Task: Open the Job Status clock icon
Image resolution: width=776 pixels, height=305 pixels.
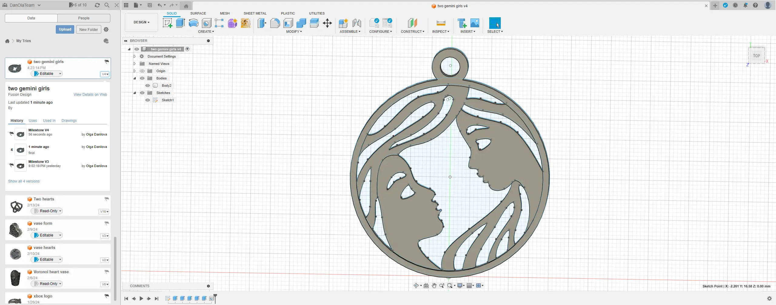Action: pyautogui.click(x=735, y=5)
